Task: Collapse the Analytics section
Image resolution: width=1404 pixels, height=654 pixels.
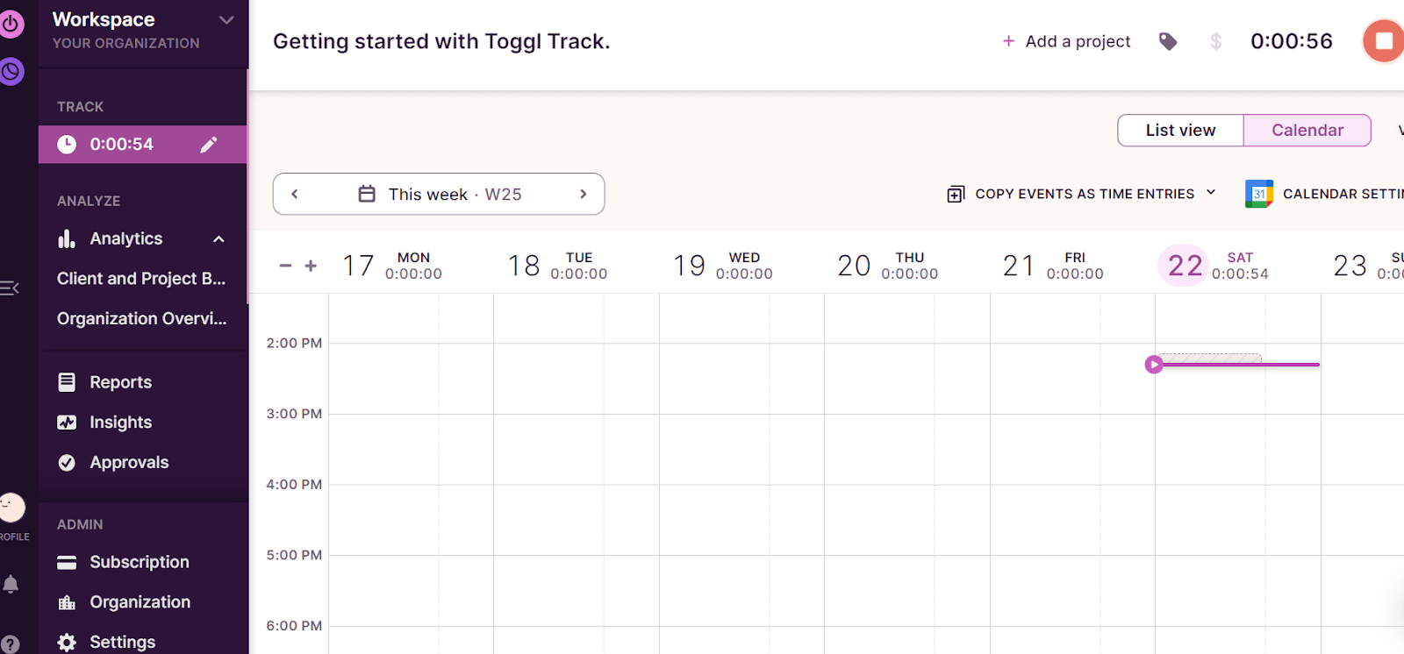Action: (x=218, y=238)
